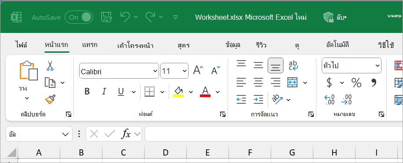Open the เค้าโครงหน้า (Page Layout) tab

(135, 46)
